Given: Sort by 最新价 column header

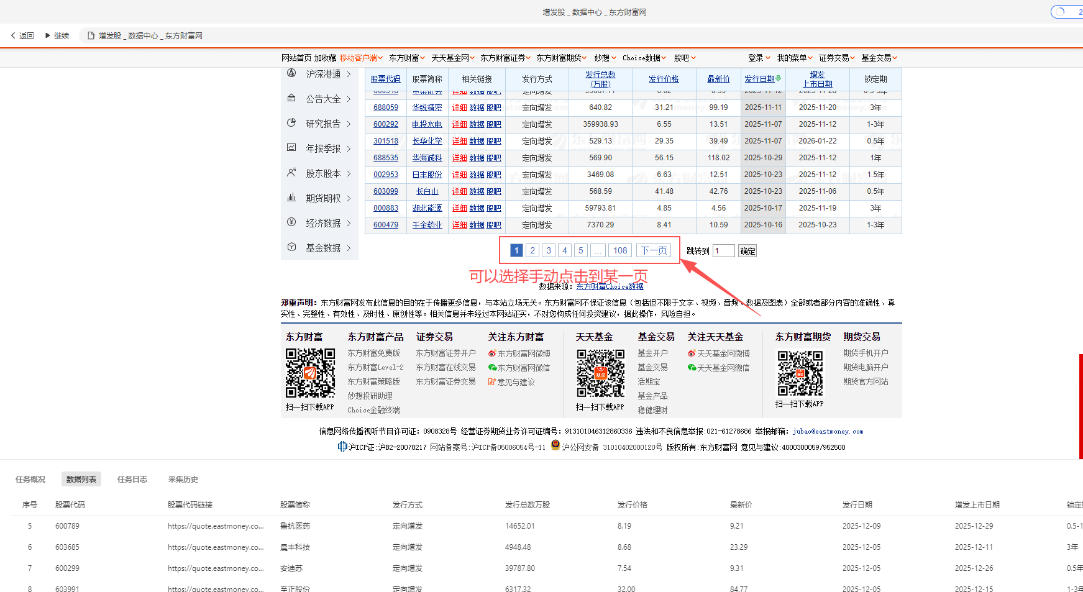Looking at the screenshot, I should pos(718,79).
